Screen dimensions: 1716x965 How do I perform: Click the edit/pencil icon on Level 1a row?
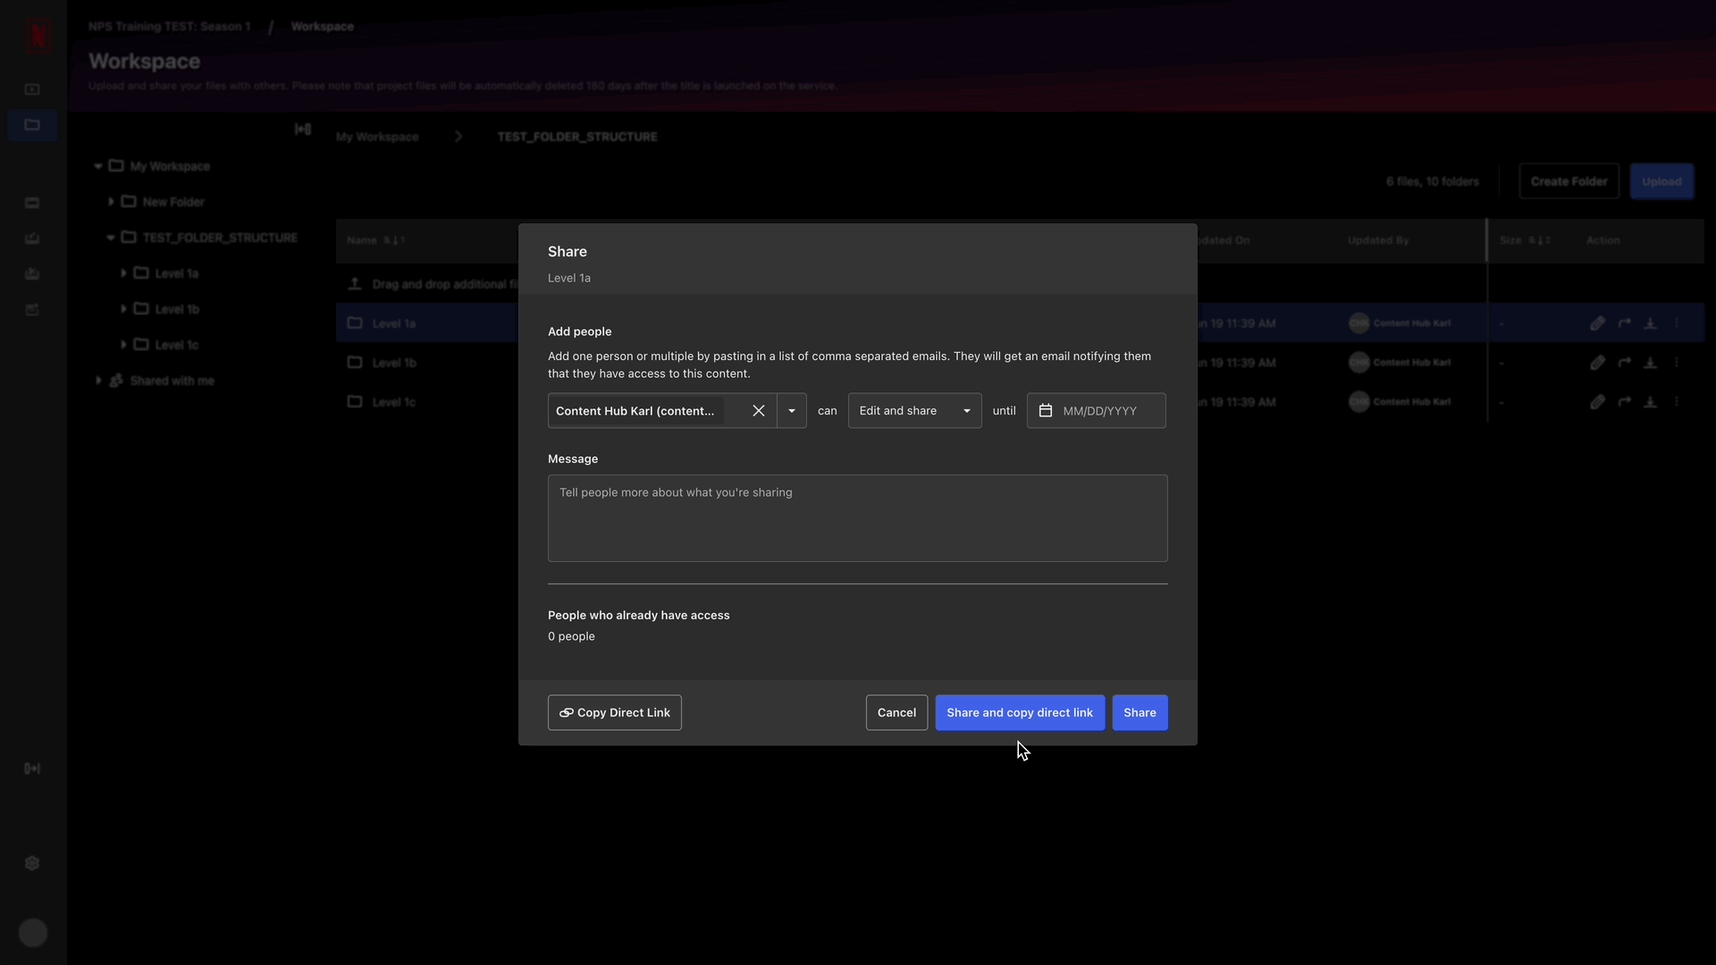tap(1597, 323)
